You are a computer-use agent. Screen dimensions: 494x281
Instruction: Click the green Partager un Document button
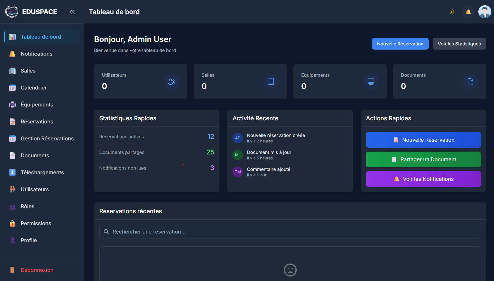(x=423, y=159)
